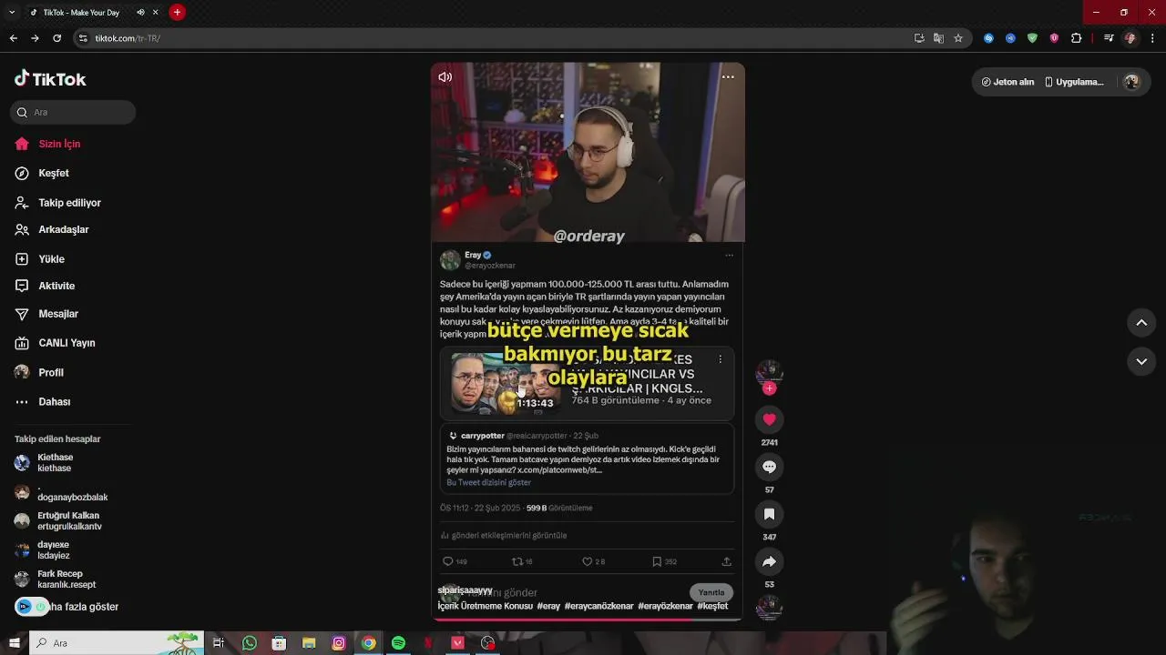Click the video progress bar at the bottom

(588, 619)
